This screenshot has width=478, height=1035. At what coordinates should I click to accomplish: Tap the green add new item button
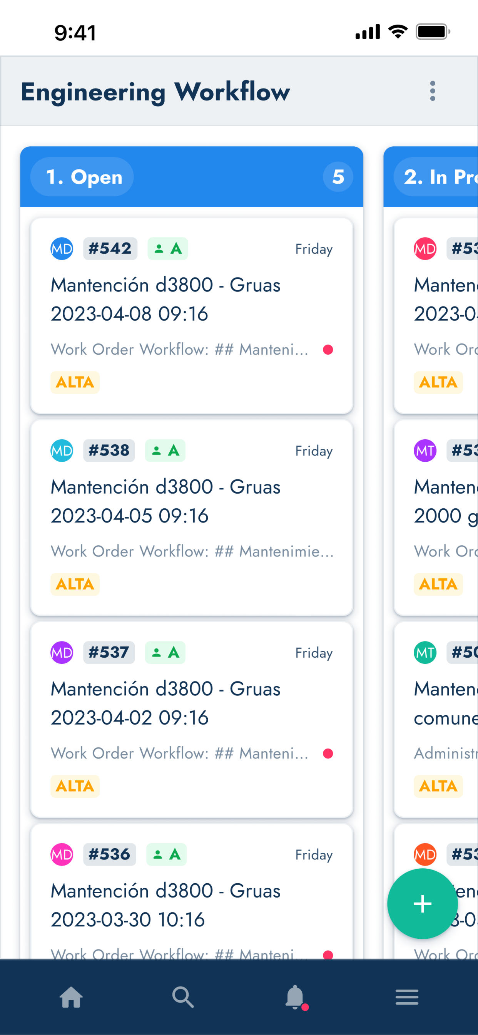[x=422, y=904]
